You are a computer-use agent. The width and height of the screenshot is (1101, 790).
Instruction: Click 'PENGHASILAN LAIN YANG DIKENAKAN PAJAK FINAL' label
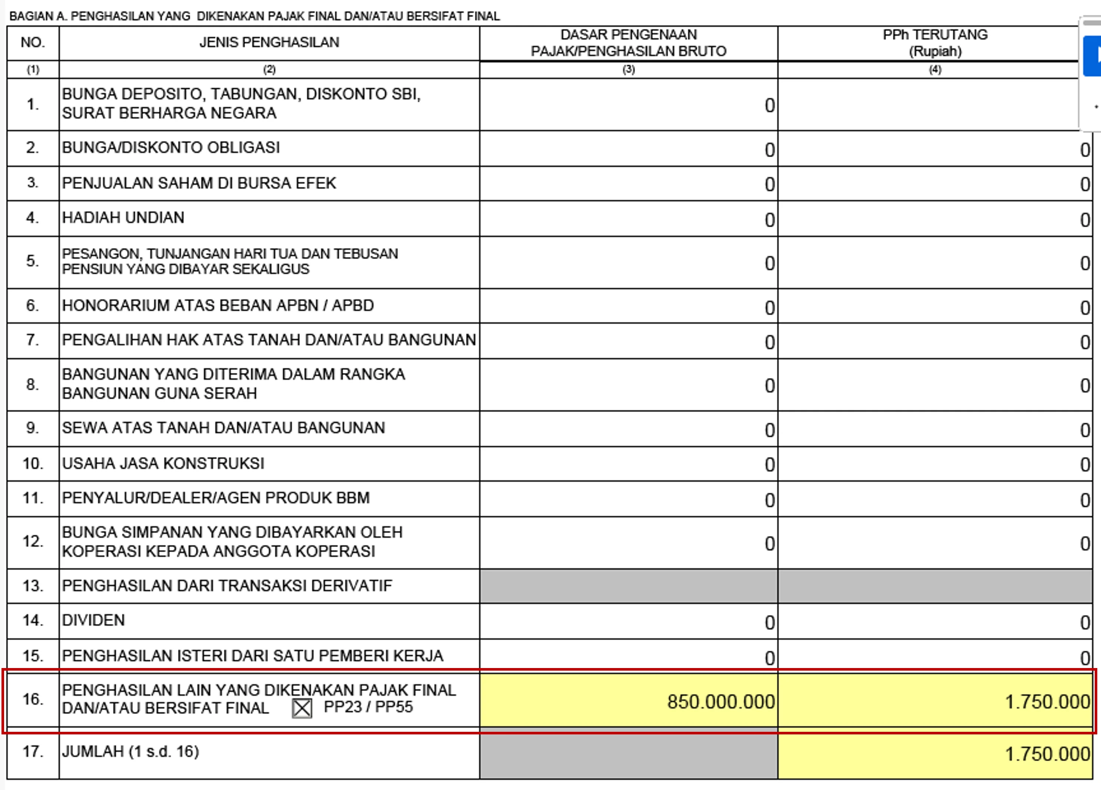tap(259, 699)
